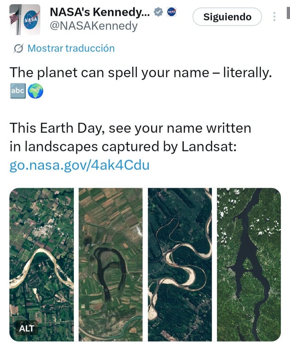This screenshot has height=342, width=290.
Task: Tap the 'The planet can spell your name' line
Action: 140,72
